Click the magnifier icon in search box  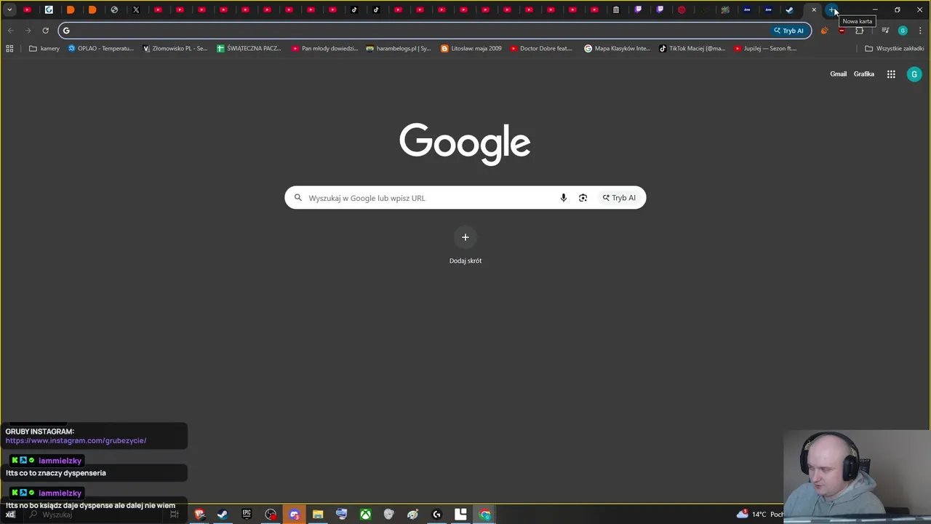click(x=297, y=198)
